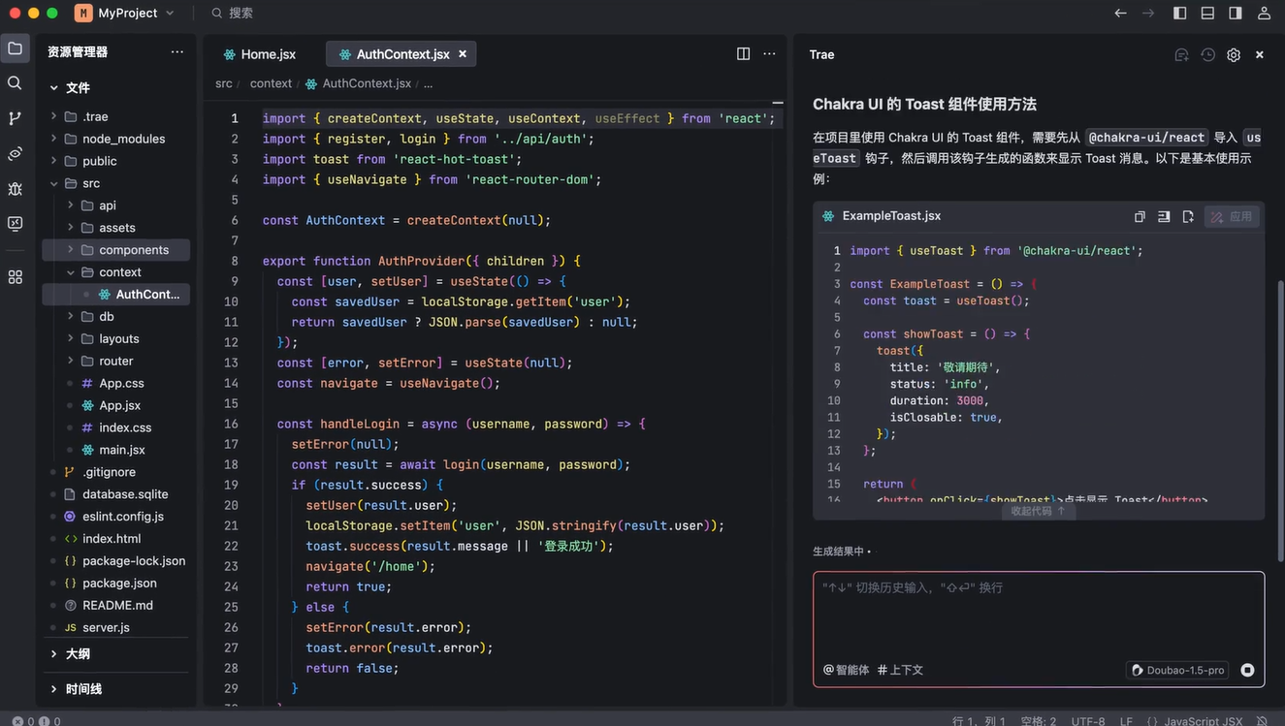Click the #上下文 context button
Screen dimensions: 1285x726
[x=900, y=670]
